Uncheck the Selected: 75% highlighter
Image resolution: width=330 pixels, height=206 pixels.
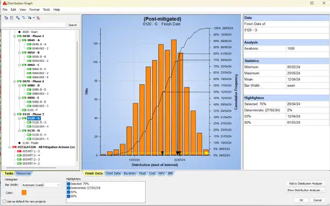(69, 183)
